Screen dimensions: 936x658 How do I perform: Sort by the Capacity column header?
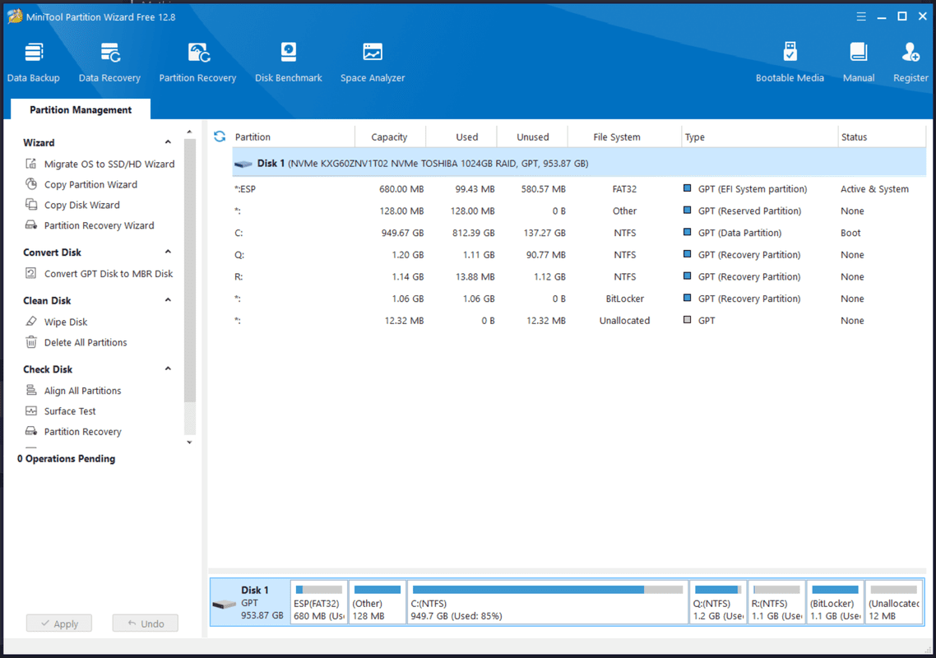click(x=390, y=137)
